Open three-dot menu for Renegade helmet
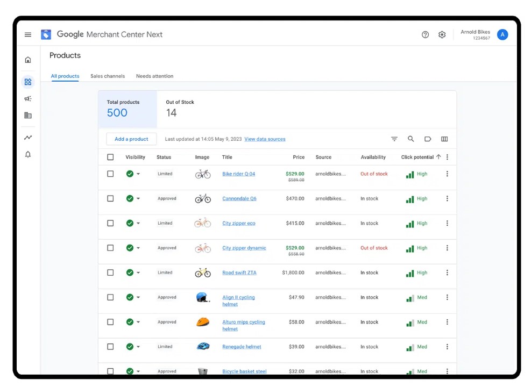531x387 pixels. pos(448,346)
